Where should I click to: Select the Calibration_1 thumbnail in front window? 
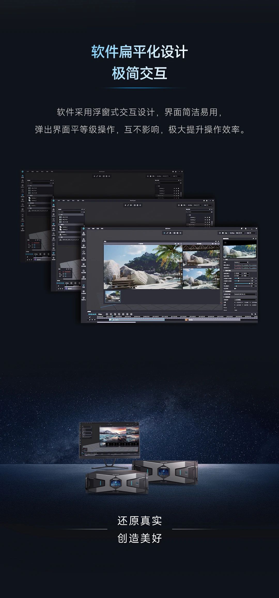113,296
